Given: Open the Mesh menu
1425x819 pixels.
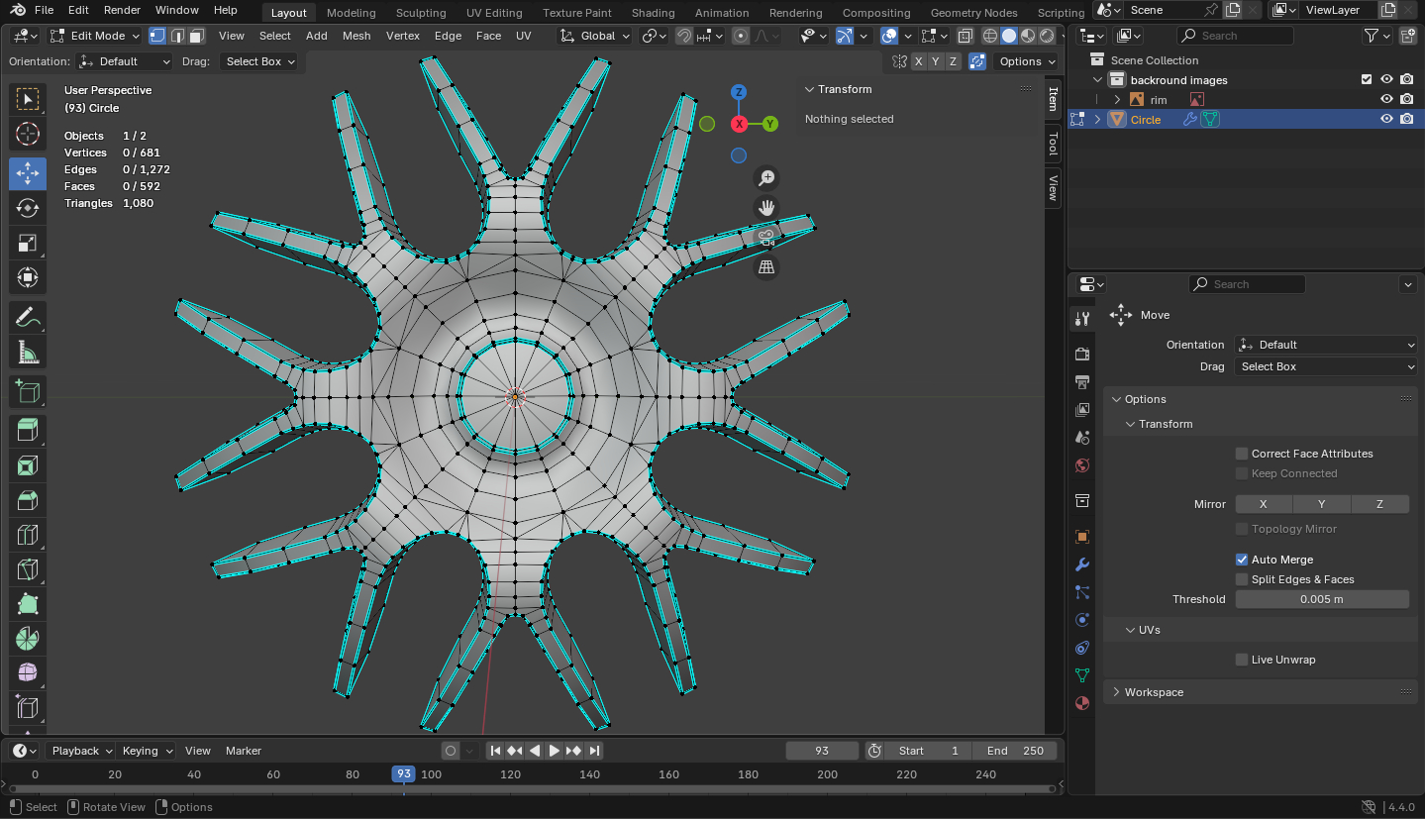Looking at the screenshot, I should click(356, 36).
